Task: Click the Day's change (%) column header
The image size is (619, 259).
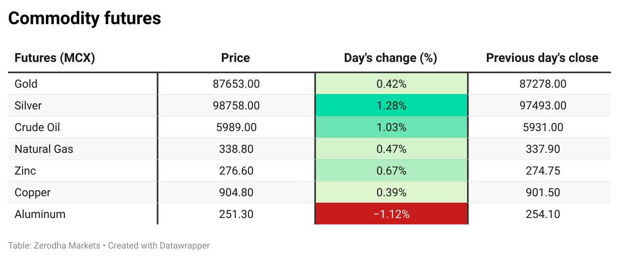Action: 390,58
